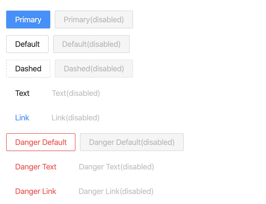Click the Primary(disabled) button
Image resolution: width=266 pixels, height=204 pixels.
[x=94, y=20]
